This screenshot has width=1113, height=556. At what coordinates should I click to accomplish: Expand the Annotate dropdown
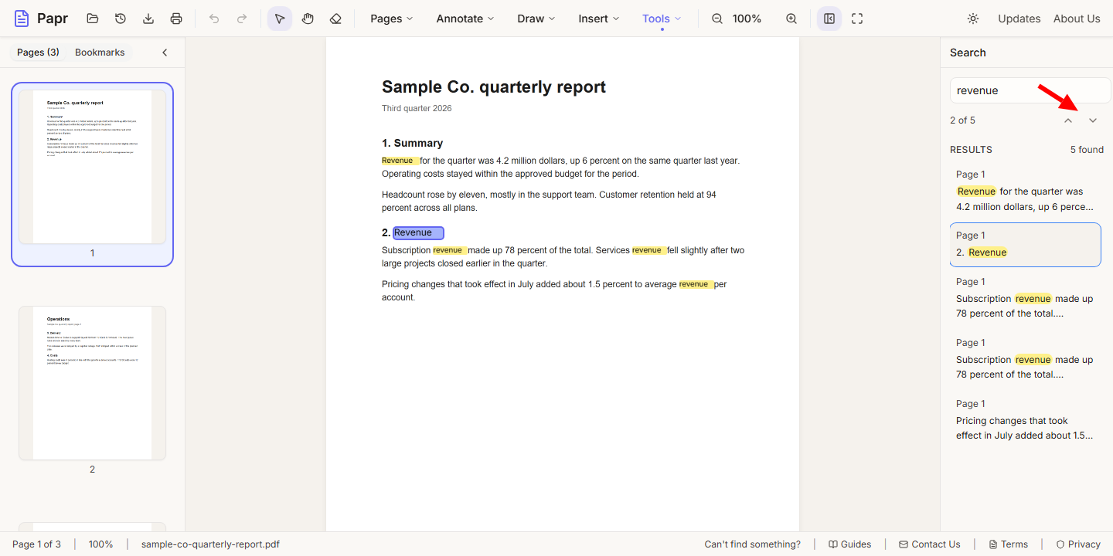point(465,19)
